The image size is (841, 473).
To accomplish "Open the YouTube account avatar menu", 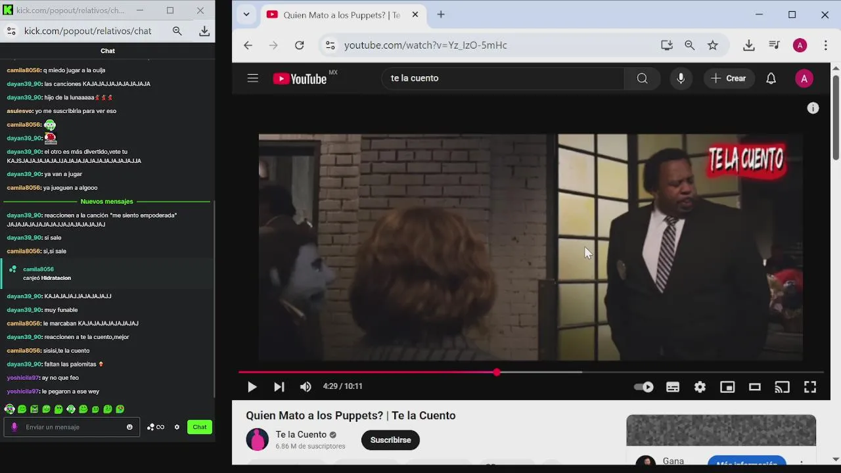I will tap(804, 78).
